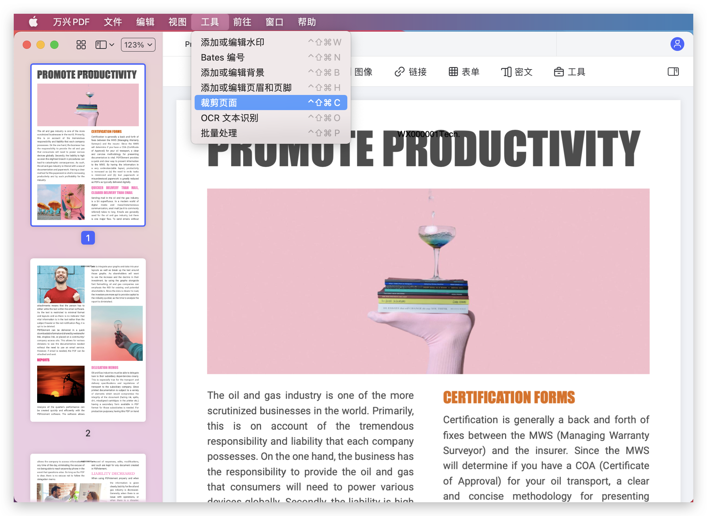Viewport: 707px width, 516px height.
Task: Click the user account avatar icon
Action: 677,44
